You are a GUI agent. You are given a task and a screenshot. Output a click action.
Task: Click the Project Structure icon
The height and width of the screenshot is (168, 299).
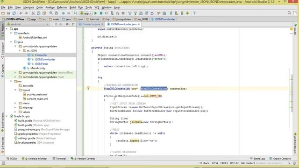[x=164, y=13]
